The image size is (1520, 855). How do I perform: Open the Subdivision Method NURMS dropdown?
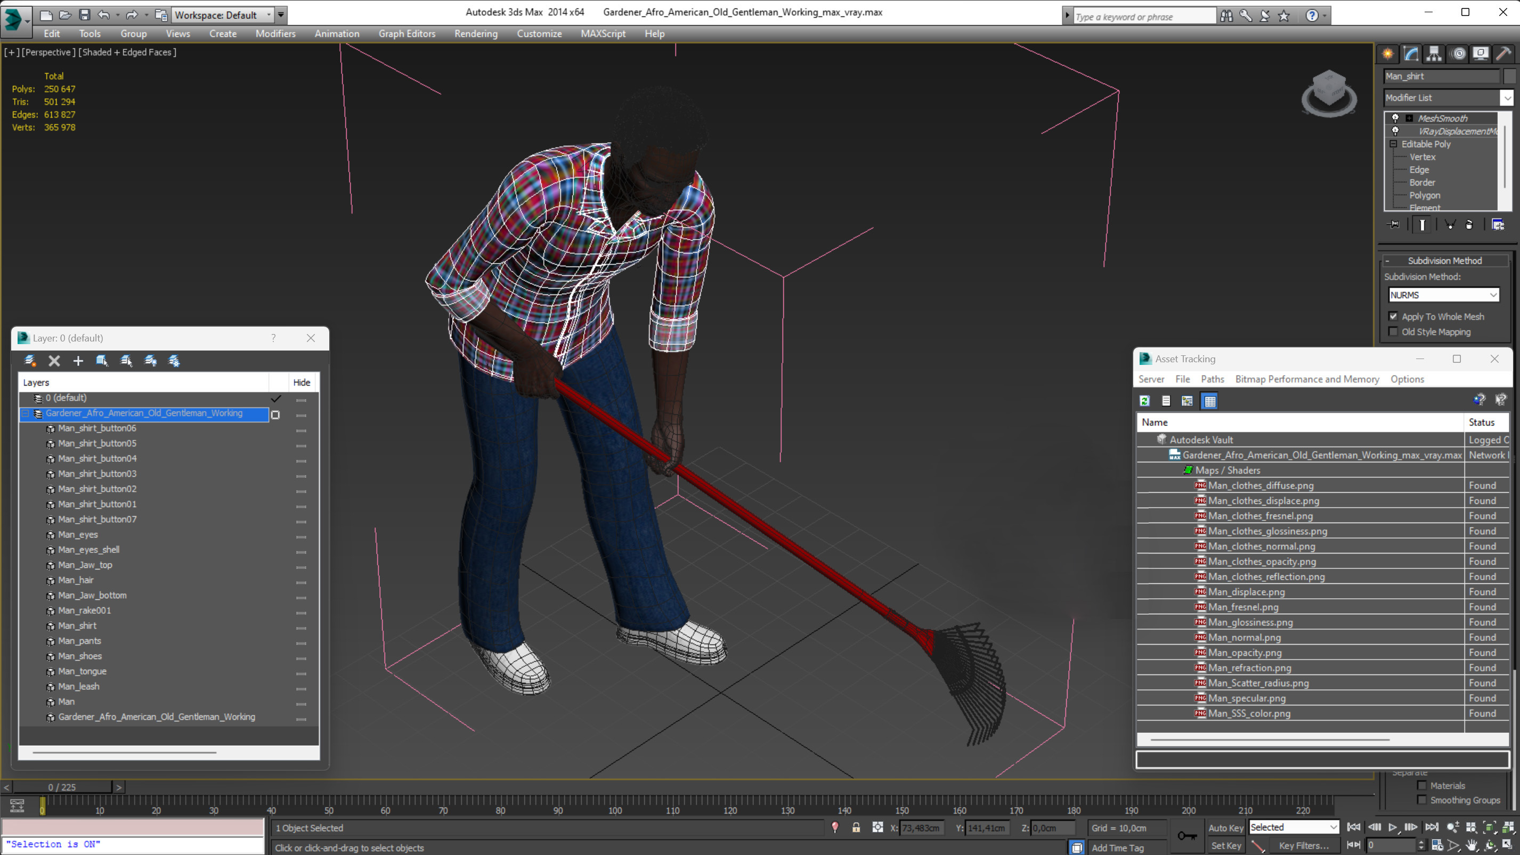[x=1443, y=295]
